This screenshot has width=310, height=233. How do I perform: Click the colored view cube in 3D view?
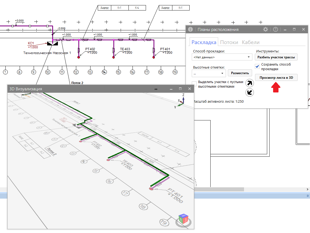pos(184,220)
